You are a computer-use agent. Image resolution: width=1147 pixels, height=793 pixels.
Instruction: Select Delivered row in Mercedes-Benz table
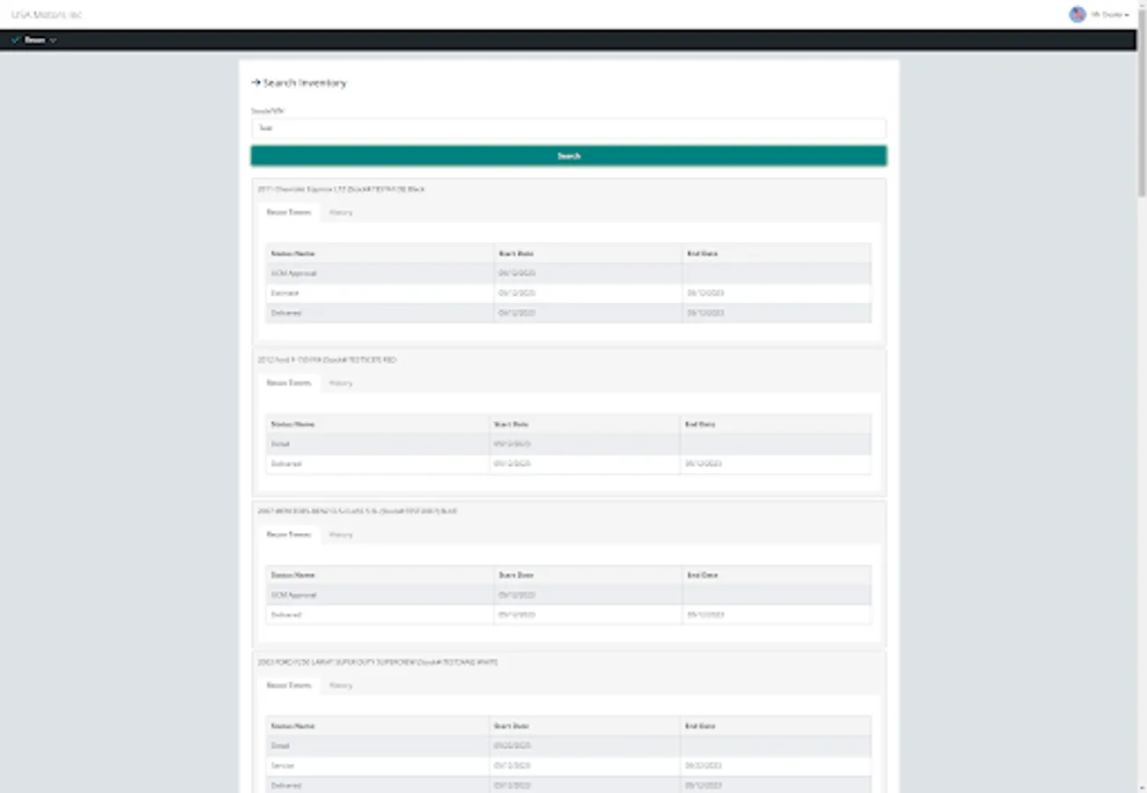click(568, 615)
